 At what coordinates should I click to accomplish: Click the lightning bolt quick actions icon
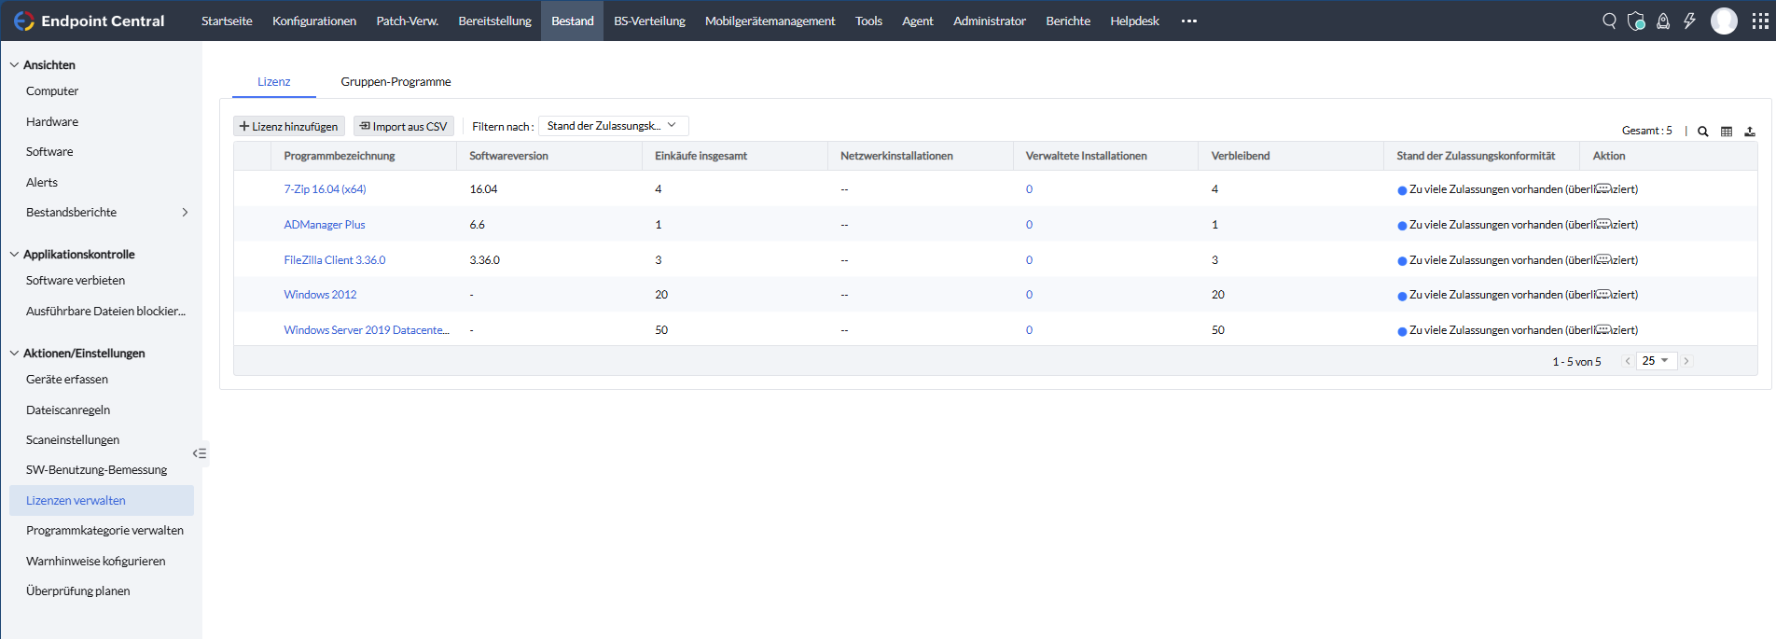point(1689,21)
